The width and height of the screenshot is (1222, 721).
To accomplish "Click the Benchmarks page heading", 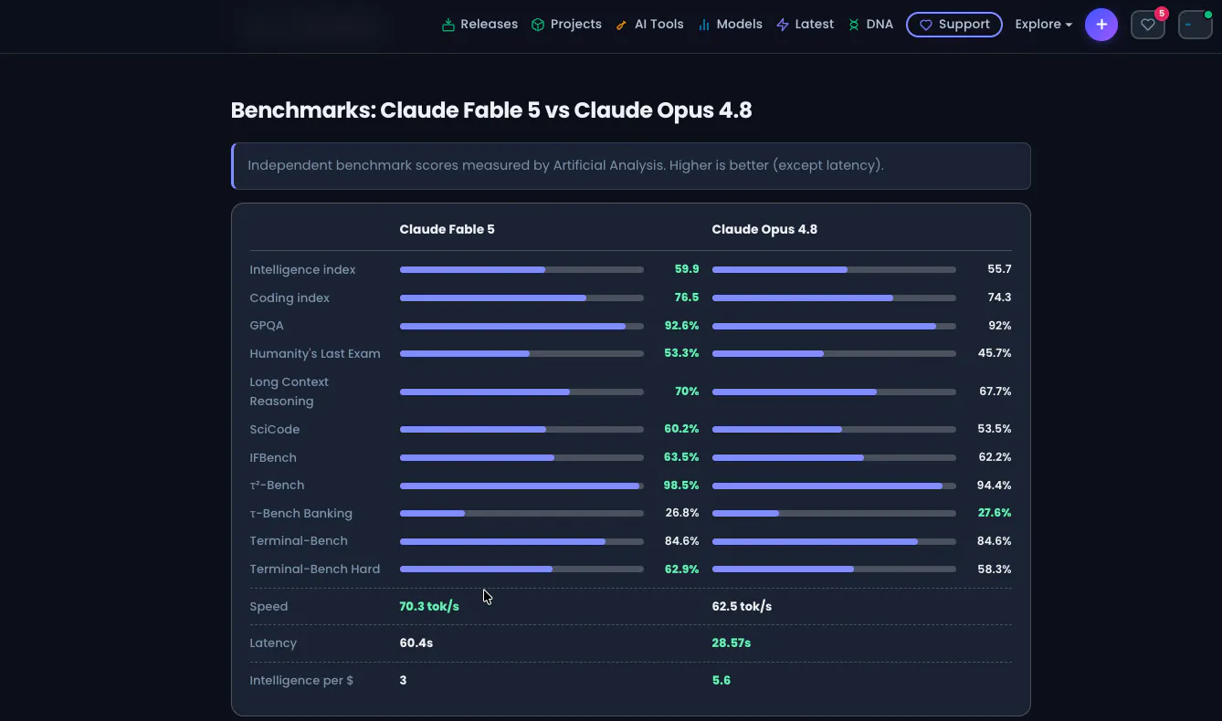I will (491, 110).
